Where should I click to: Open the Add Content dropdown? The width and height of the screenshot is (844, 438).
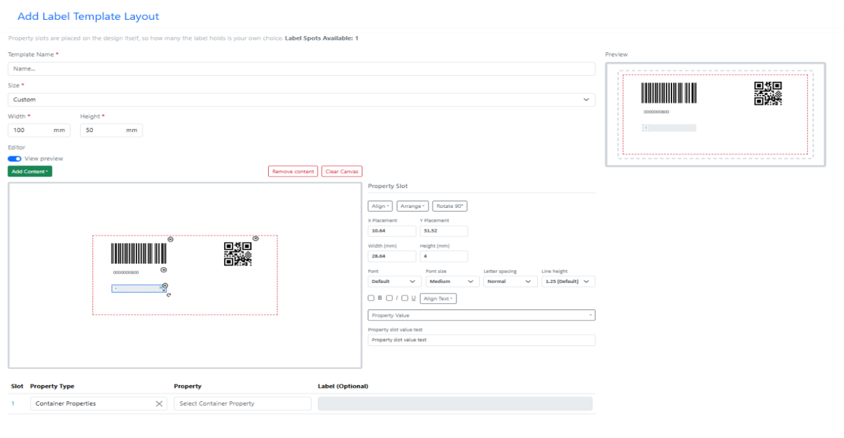click(30, 171)
